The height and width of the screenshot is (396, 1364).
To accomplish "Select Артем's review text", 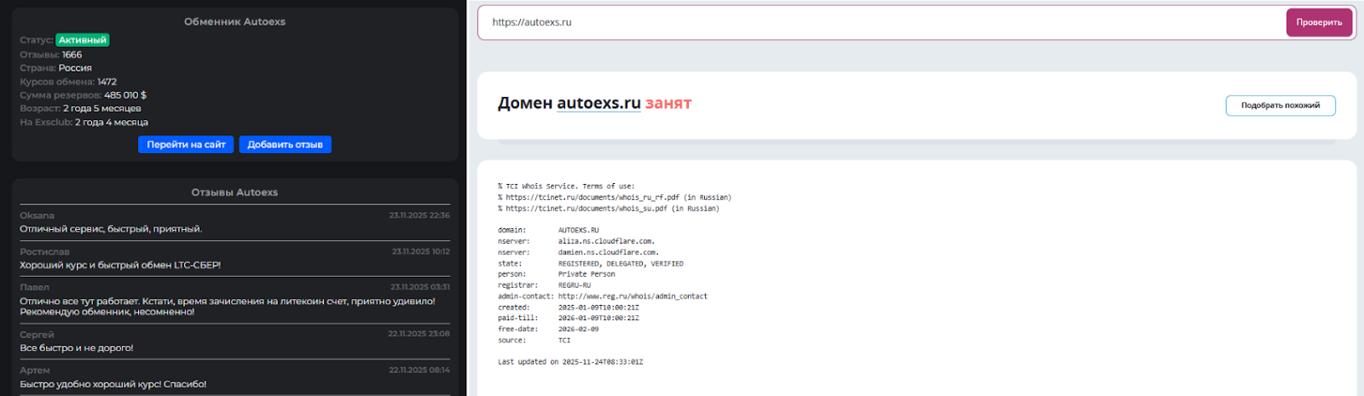I will coord(113,384).
